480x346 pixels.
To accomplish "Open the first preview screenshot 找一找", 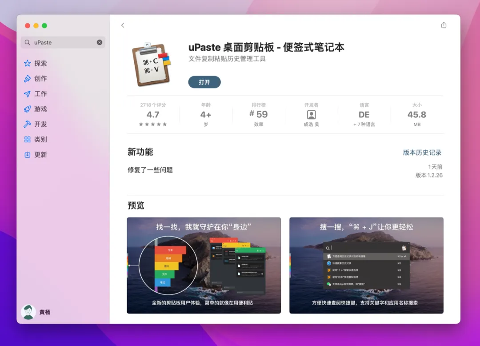I will pyautogui.click(x=204, y=266).
